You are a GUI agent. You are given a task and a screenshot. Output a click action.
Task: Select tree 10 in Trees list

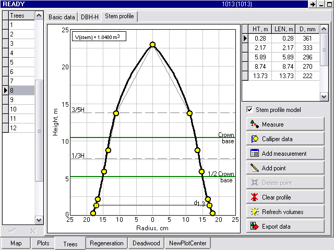click(21, 109)
